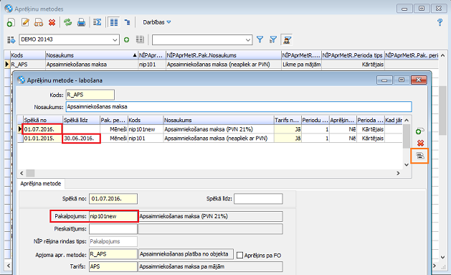Screen dimensions: 451x275
Task: Switch to the tree view icon
Action: pyautogui.click(x=127, y=22)
